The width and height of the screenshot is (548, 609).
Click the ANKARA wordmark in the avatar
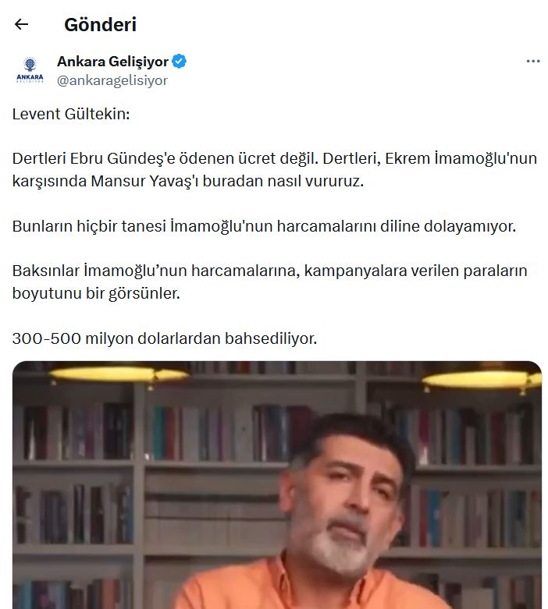[x=30, y=77]
